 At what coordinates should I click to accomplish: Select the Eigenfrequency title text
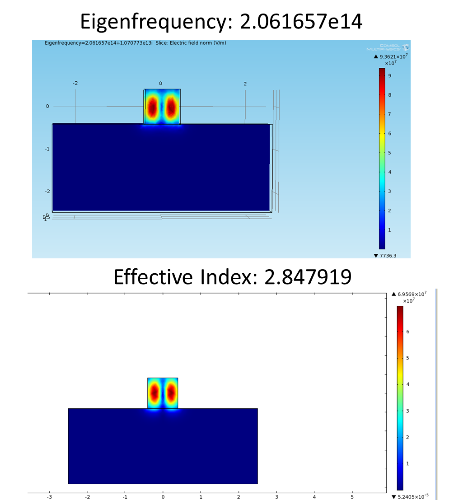(221, 21)
